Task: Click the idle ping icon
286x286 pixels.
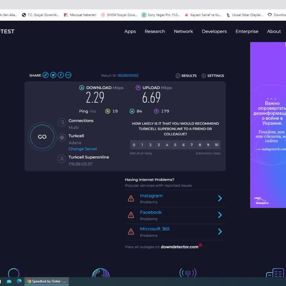Action: click(108, 111)
